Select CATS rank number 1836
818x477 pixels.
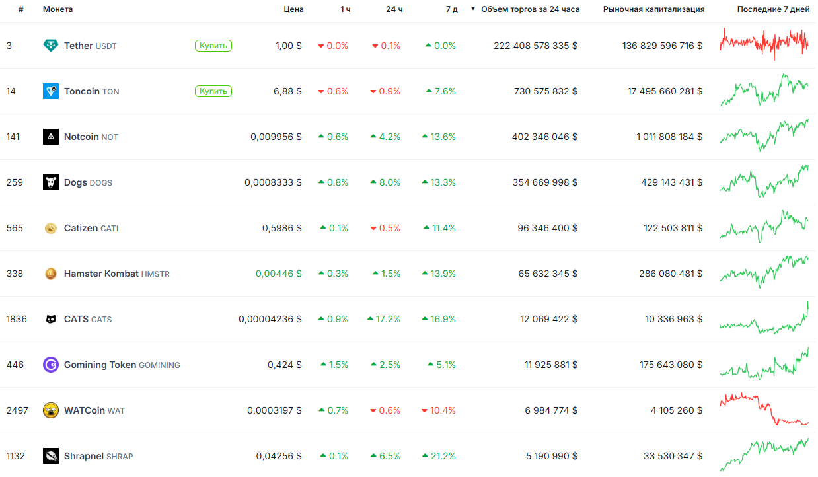[17, 319]
